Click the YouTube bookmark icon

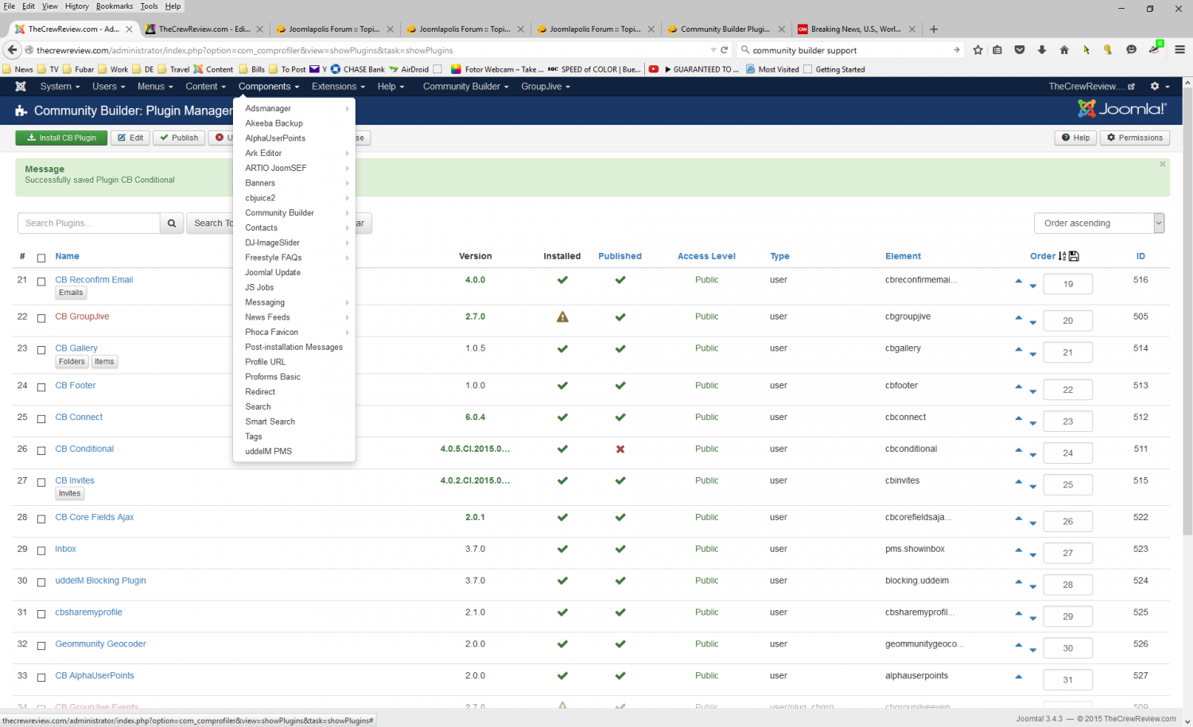(654, 69)
